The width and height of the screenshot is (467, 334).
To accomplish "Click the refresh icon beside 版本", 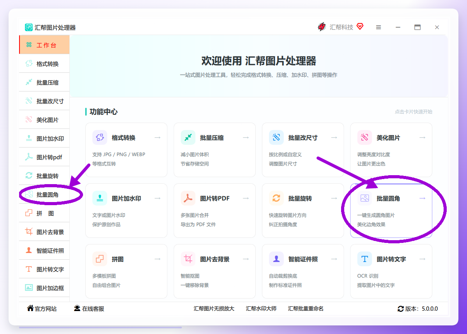I will pyautogui.click(x=401, y=309).
